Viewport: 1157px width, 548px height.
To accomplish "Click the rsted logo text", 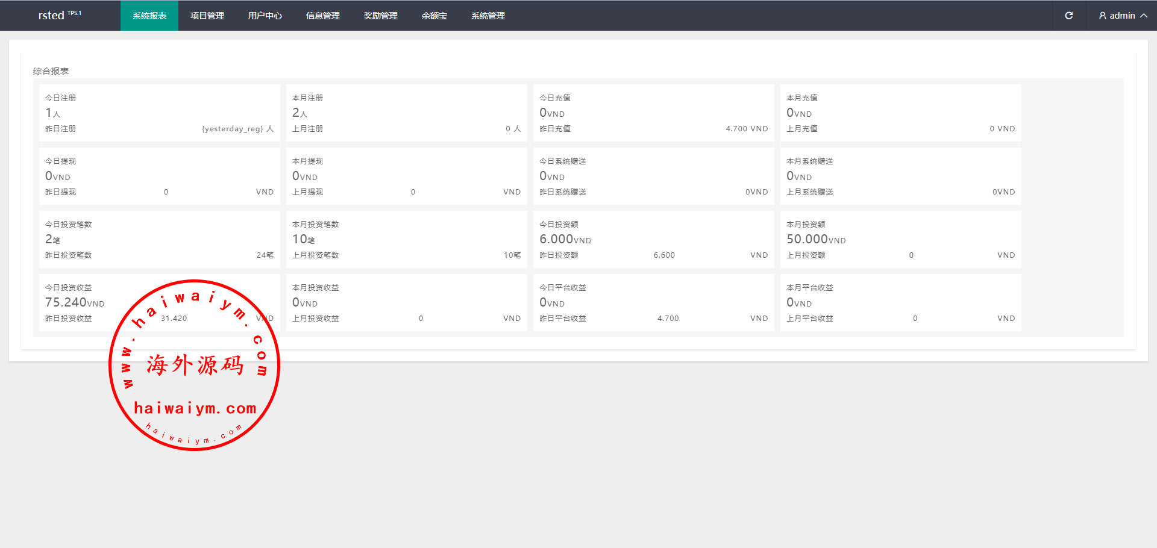I will coord(51,16).
